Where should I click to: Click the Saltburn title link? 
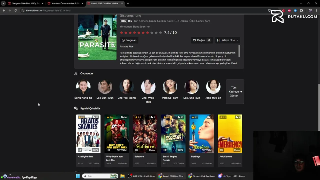point(139,156)
